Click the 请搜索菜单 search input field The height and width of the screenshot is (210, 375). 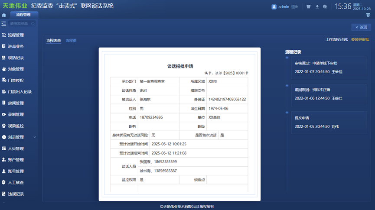pyautogui.click(x=20, y=24)
